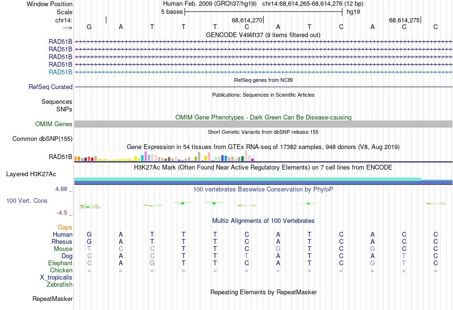453x310 pixels.
Task: Click Multiz Alignments of 100 Vertebrates title
Action: click(263, 221)
